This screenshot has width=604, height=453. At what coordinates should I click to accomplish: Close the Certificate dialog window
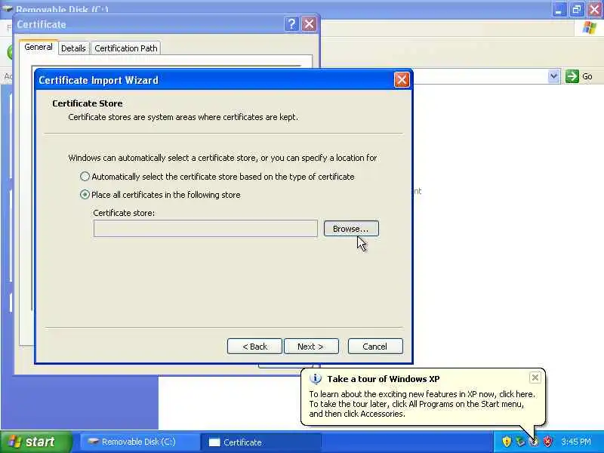tap(309, 24)
